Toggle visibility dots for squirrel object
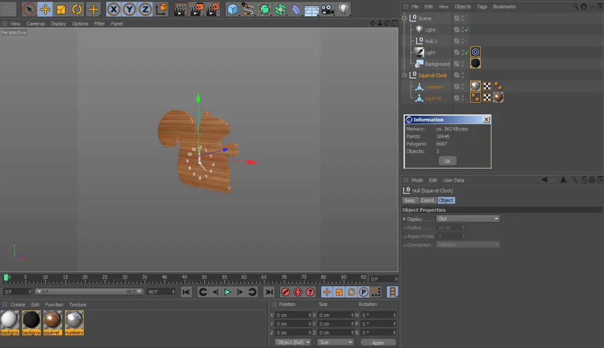 click(463, 98)
